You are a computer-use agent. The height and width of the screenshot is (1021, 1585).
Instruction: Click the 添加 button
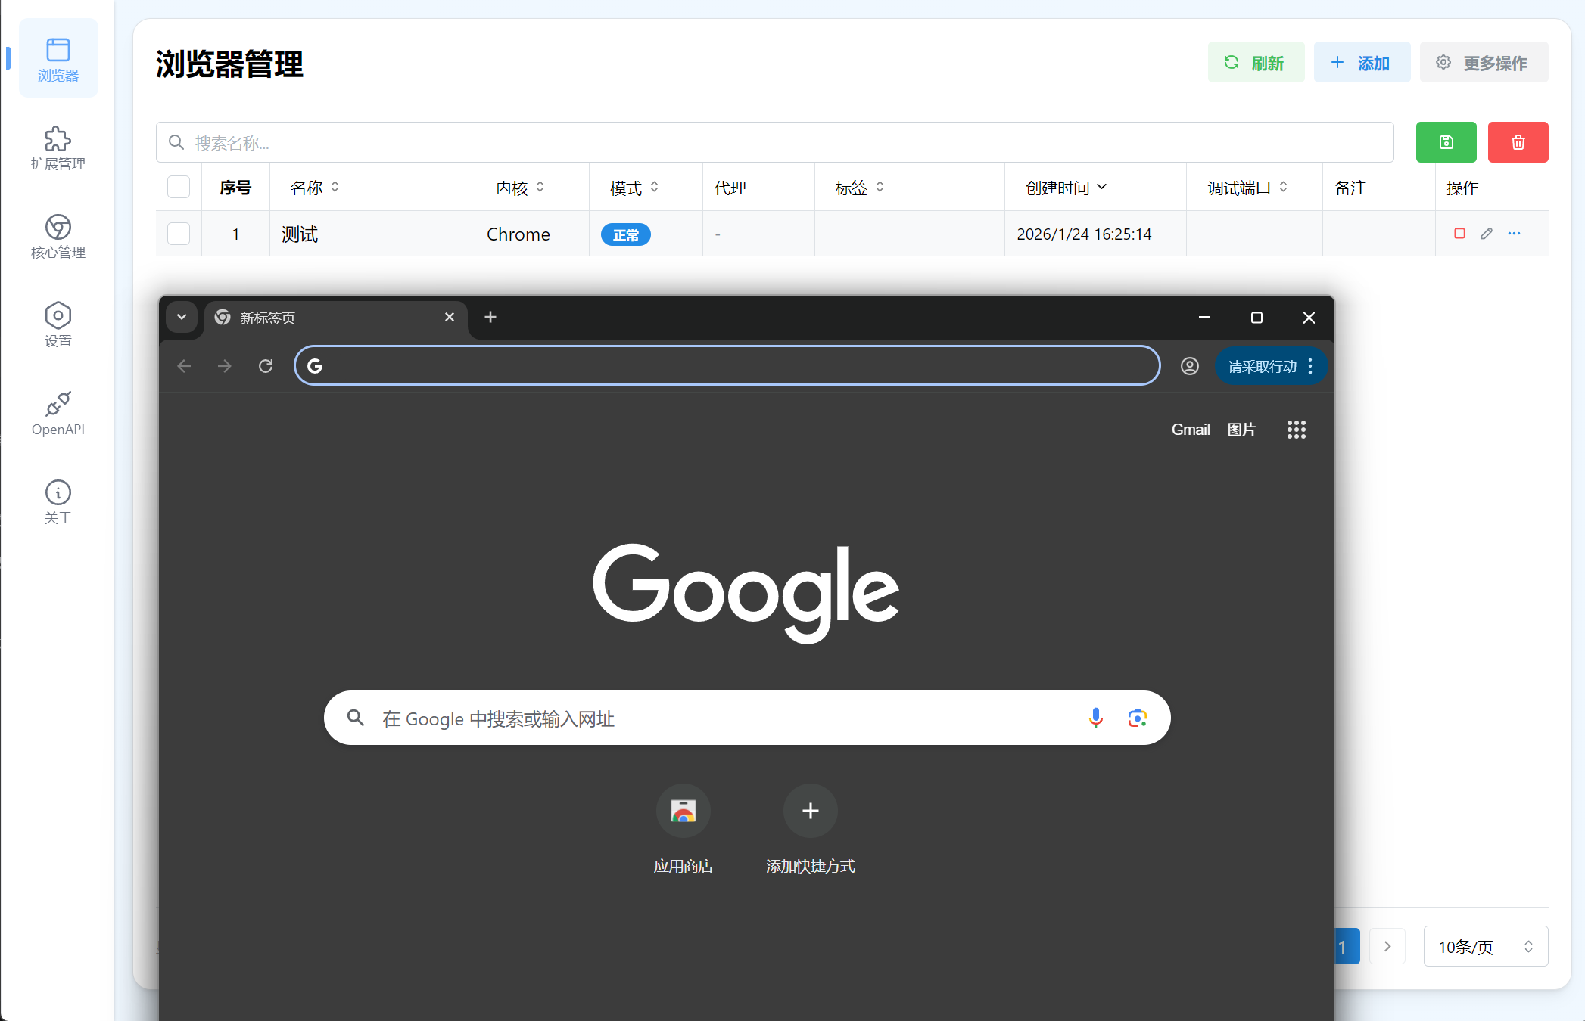tap(1362, 63)
